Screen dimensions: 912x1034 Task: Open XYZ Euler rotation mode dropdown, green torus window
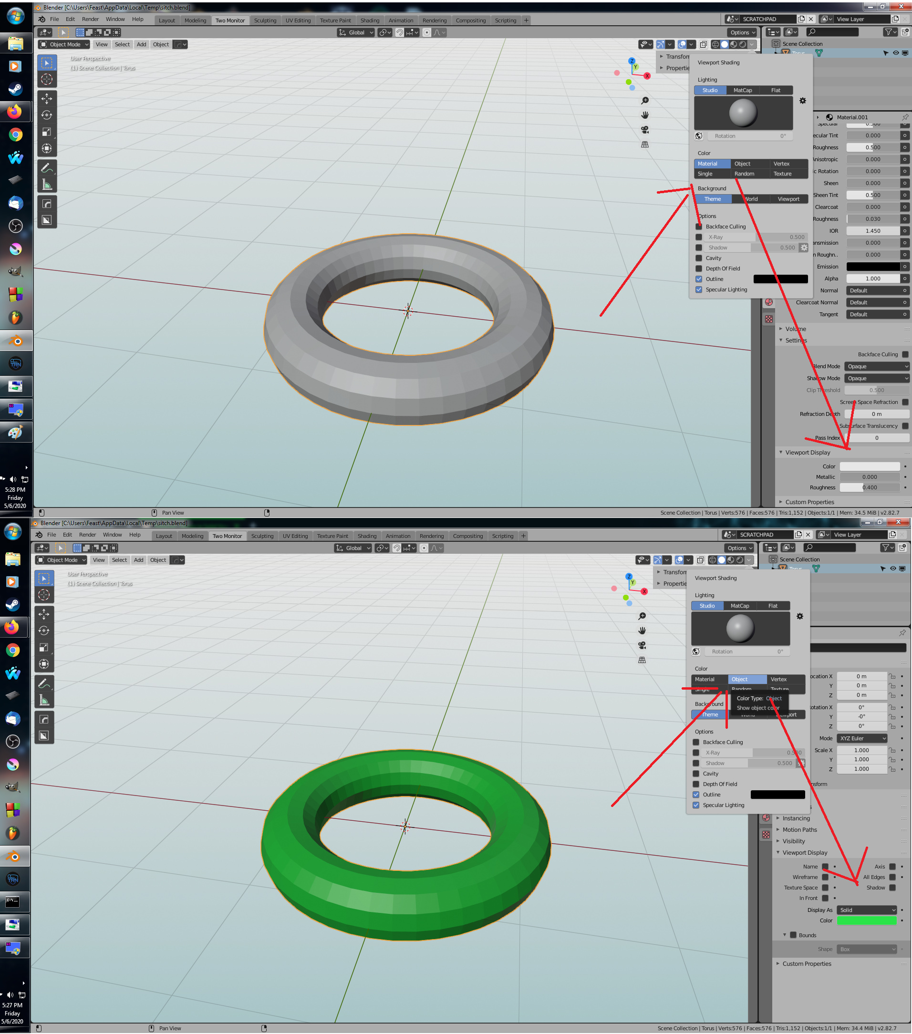pyautogui.click(x=862, y=739)
